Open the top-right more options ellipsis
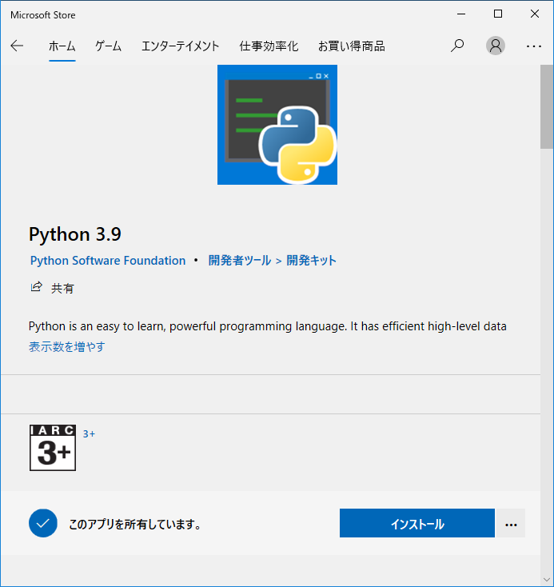 point(533,46)
